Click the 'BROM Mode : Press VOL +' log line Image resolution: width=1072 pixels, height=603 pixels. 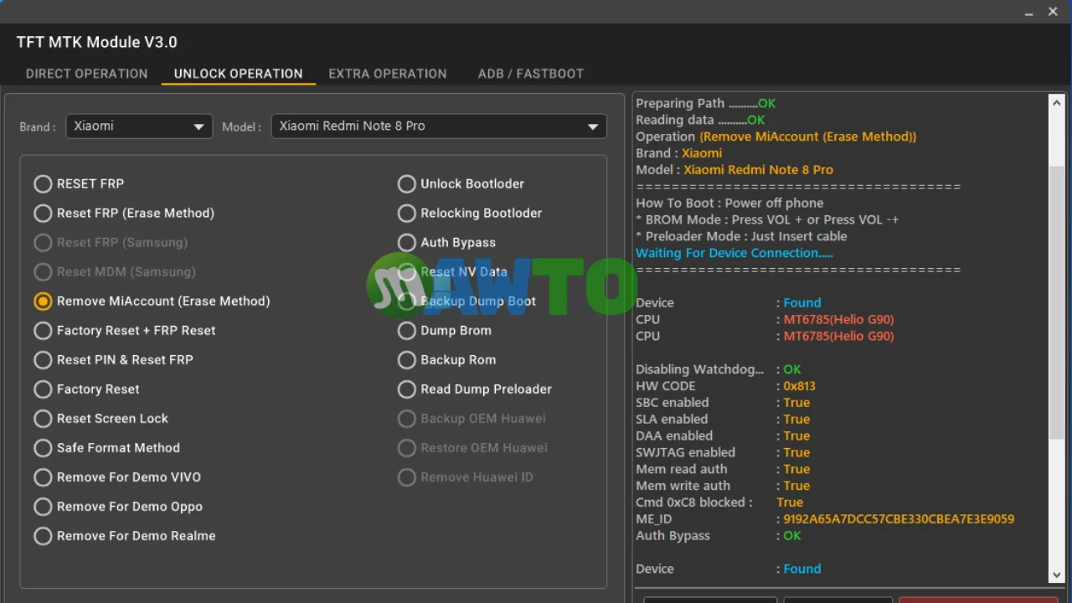pos(767,219)
